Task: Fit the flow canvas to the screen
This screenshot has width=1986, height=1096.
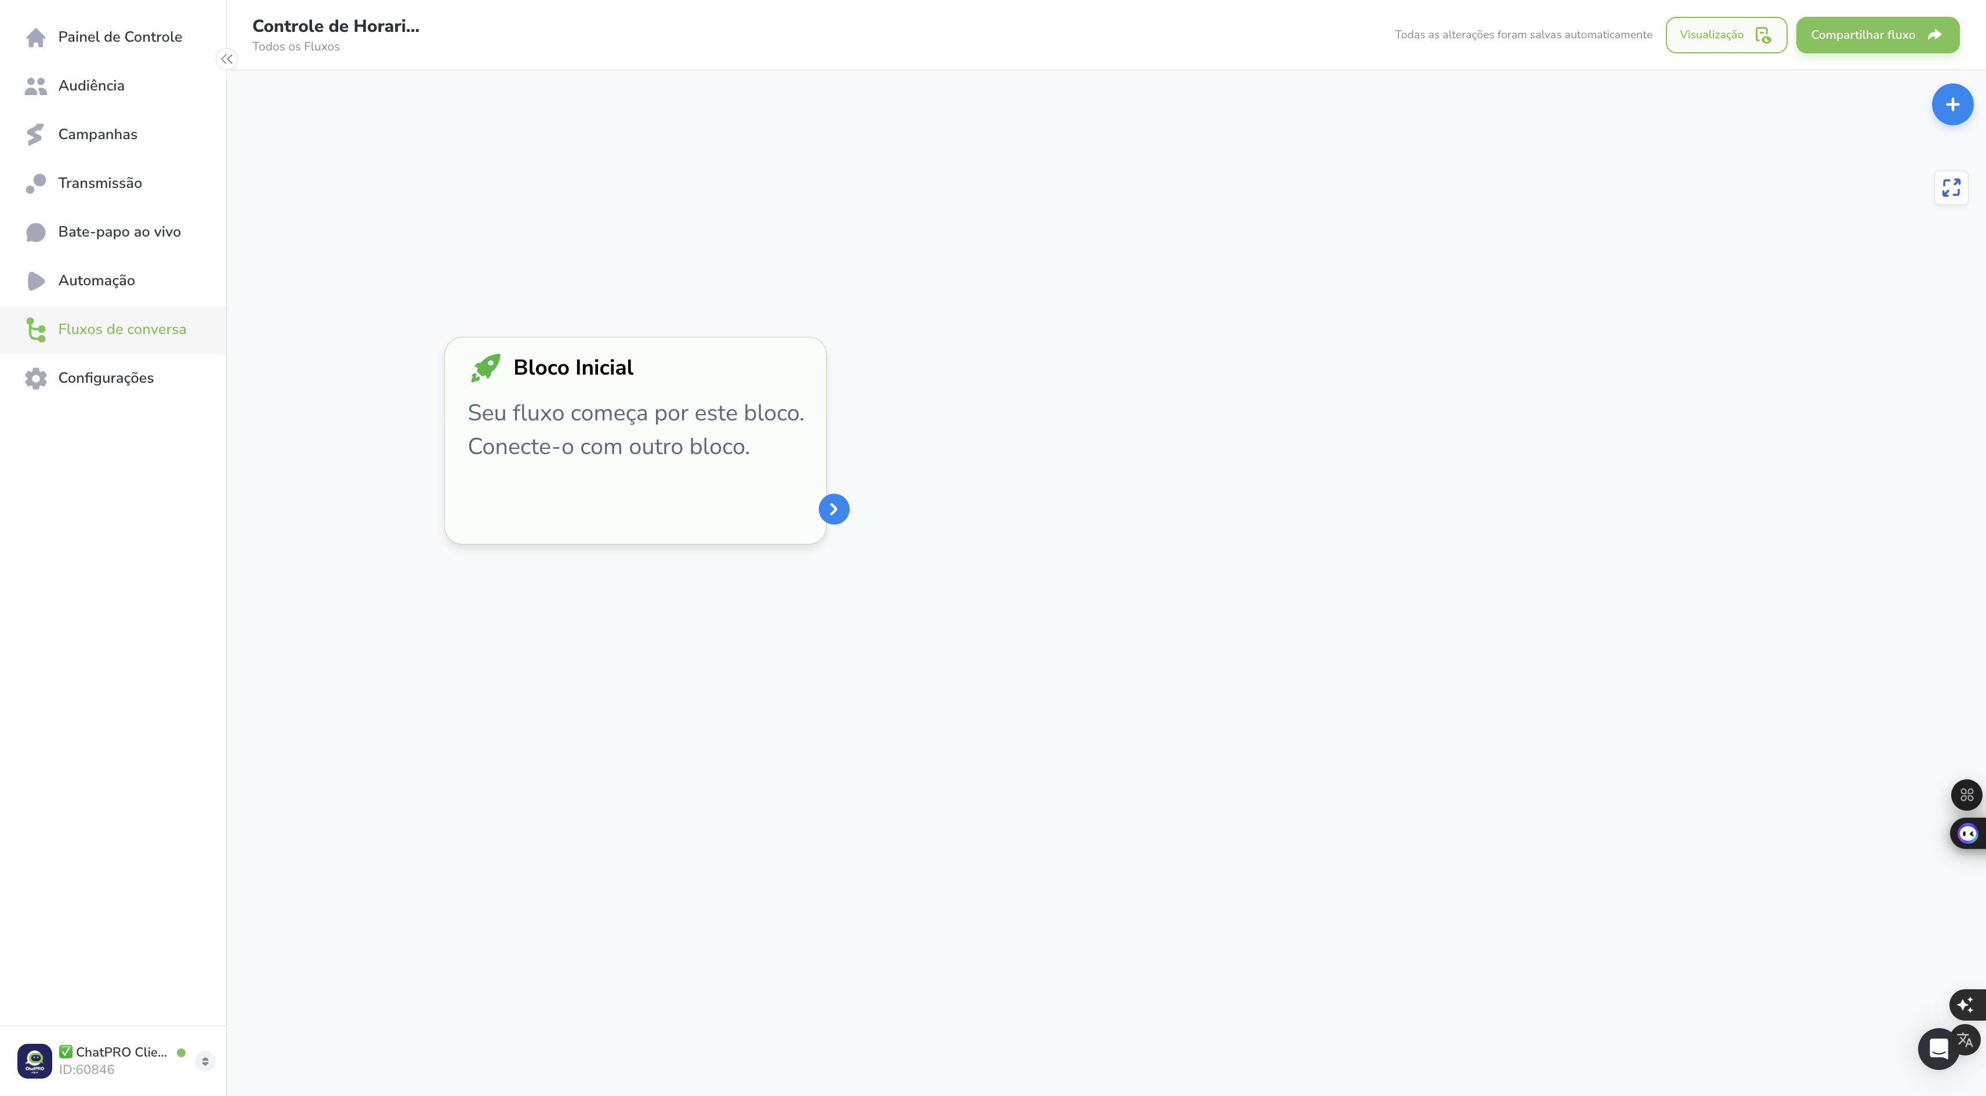Action: coord(1951,188)
